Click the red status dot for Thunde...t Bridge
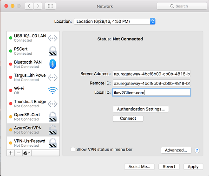The width and height of the screenshot is (209, 176). coord(11,104)
